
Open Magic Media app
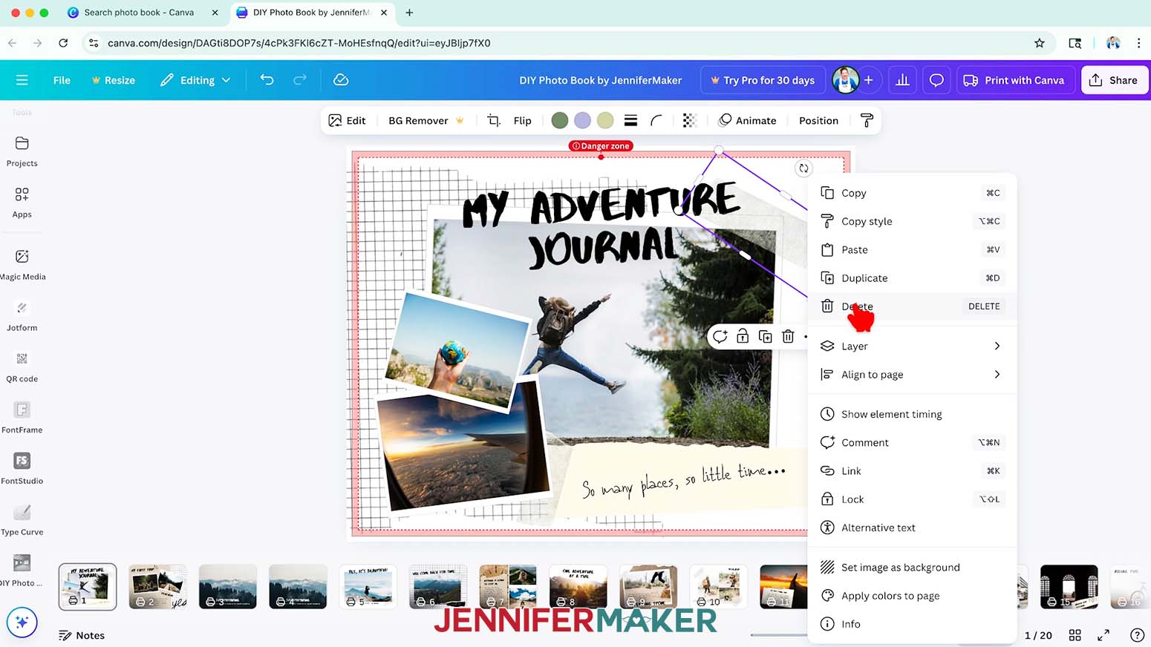click(22, 265)
